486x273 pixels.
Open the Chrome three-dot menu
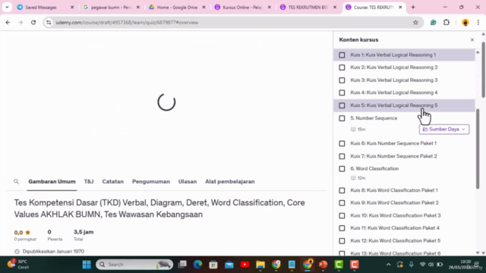click(x=478, y=22)
